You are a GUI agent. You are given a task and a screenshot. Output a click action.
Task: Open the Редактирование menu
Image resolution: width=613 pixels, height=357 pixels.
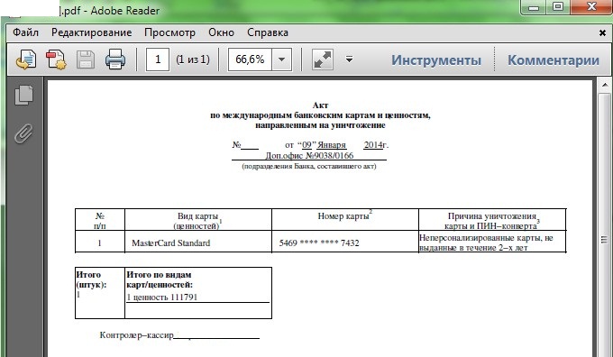(x=91, y=32)
